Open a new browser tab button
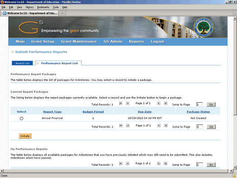237x178 pixels. pyautogui.click(x=62, y=13)
